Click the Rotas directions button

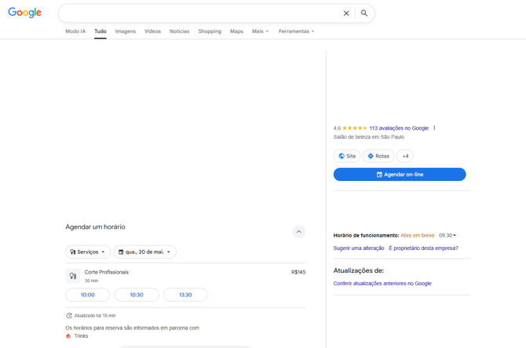pos(378,156)
